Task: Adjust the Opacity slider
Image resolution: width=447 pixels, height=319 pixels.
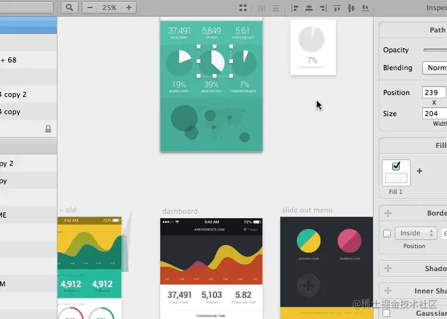Action: pos(436,50)
